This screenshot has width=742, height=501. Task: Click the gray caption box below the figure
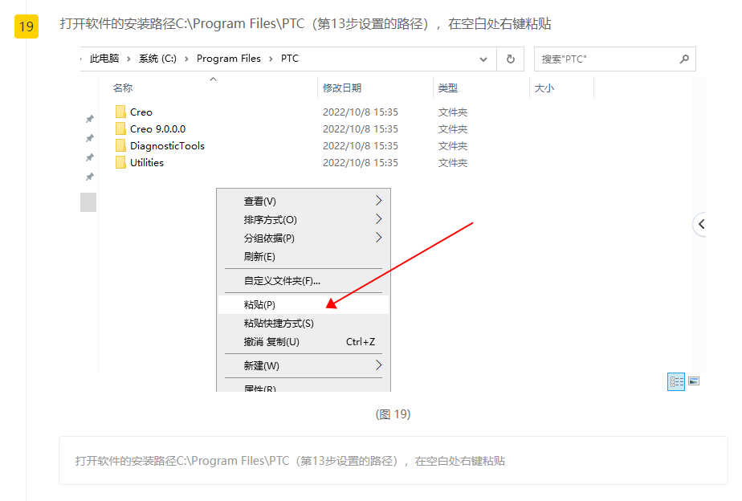[x=393, y=460]
